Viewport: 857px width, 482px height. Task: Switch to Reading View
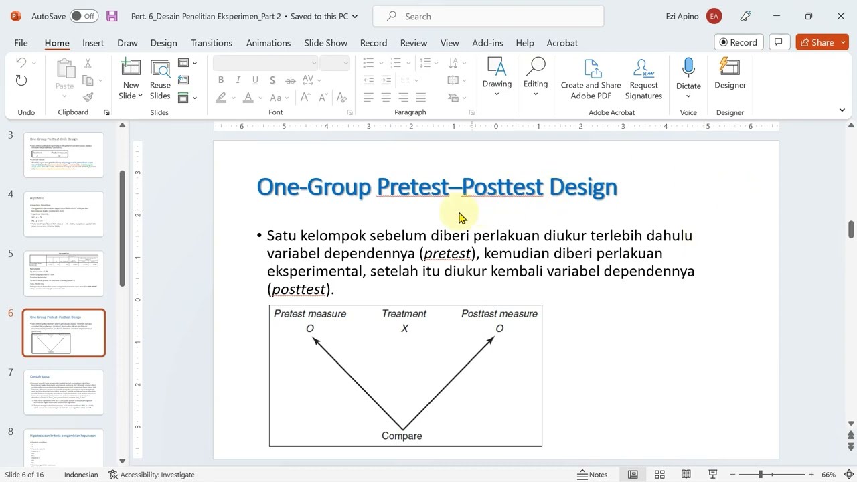coord(686,474)
